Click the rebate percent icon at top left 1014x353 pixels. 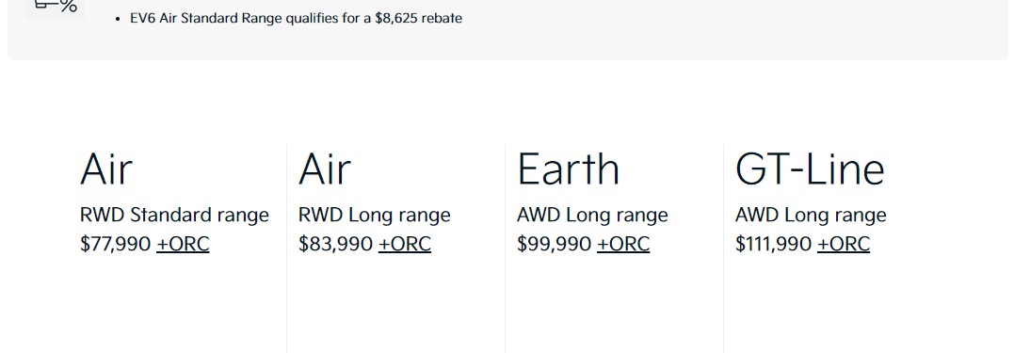click(x=56, y=8)
